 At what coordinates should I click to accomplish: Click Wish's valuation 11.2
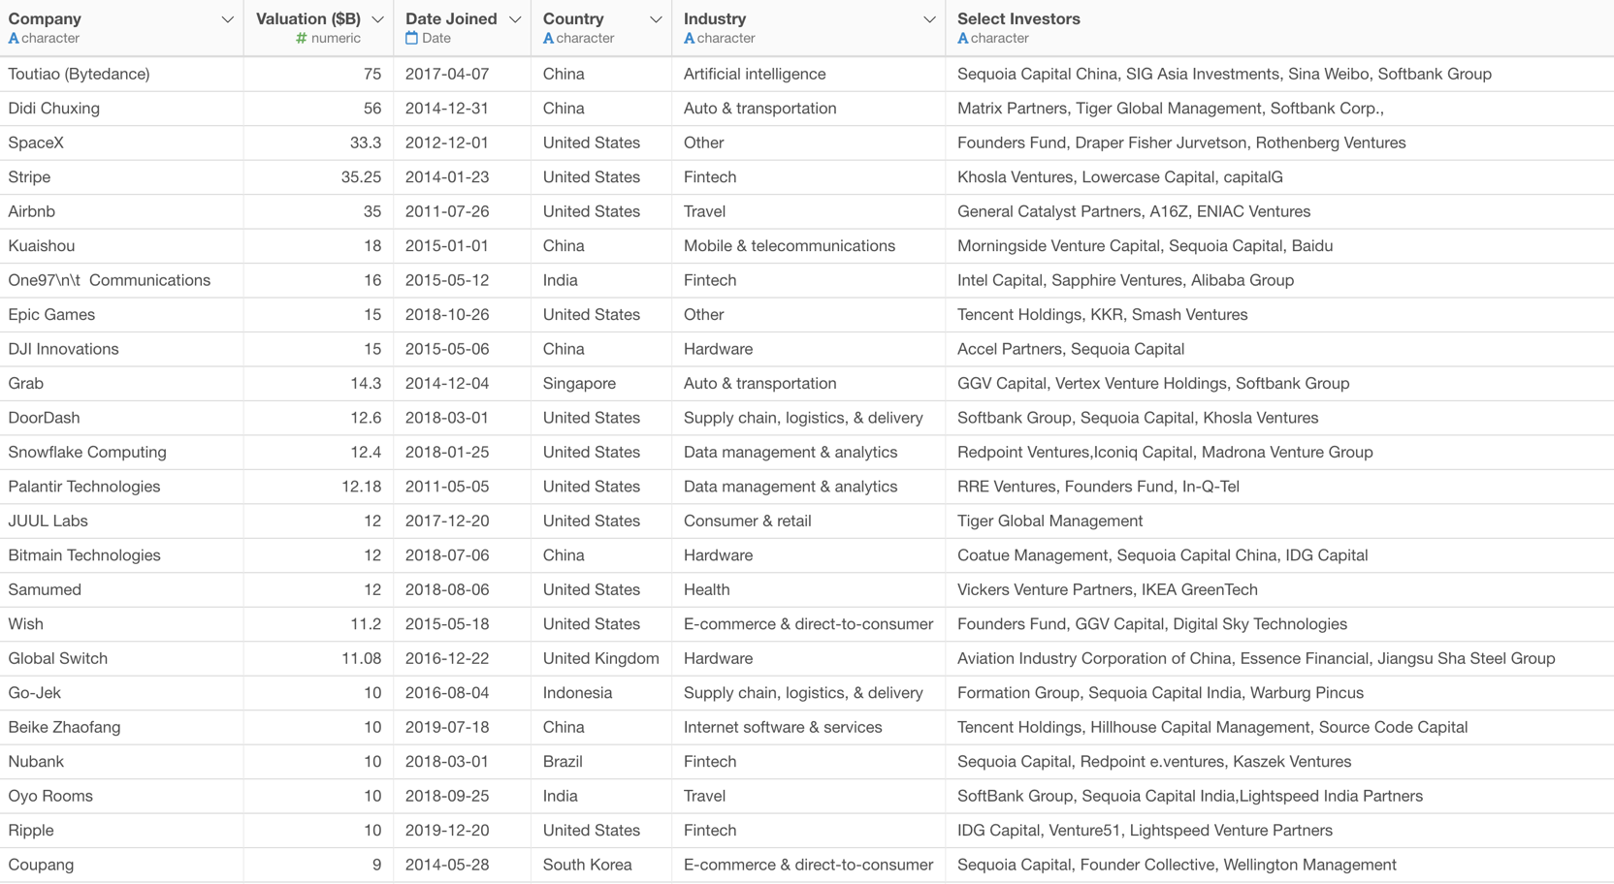pos(366,624)
